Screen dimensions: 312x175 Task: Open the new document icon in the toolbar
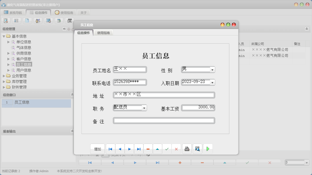pyautogui.click(x=27, y=20)
